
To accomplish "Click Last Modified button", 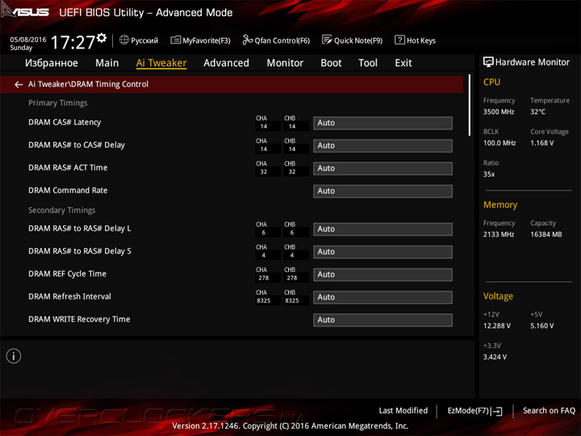I will tap(403, 410).
